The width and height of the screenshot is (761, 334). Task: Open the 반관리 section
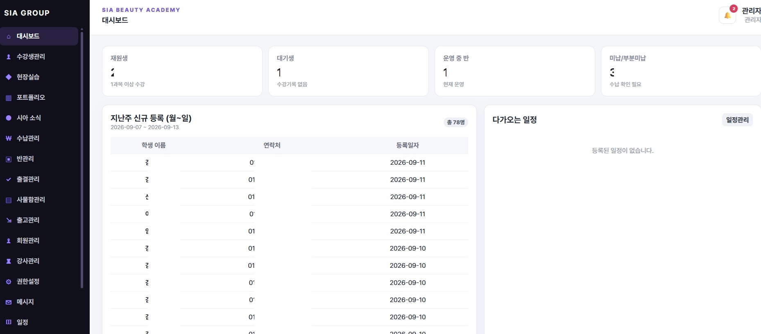39,159
